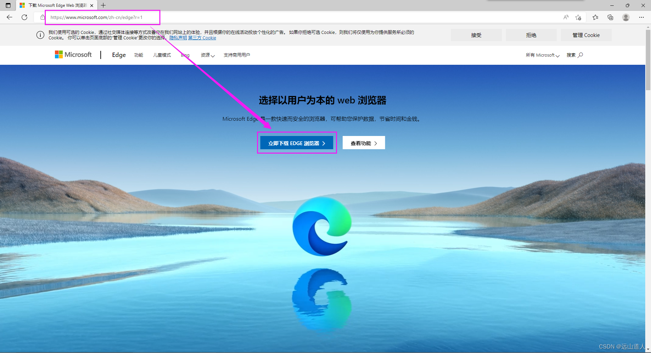Select the 下载 Microsoft Edge Web tab

56,5
